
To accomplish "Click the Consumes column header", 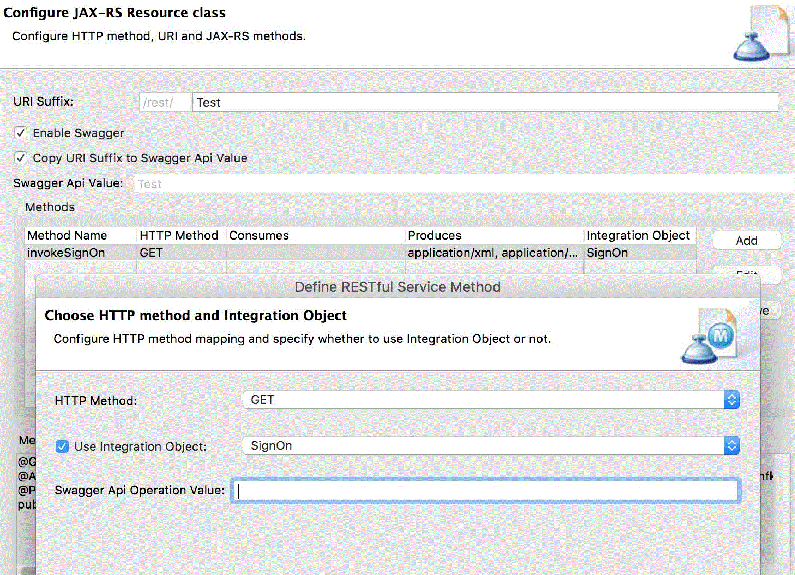I will (315, 235).
